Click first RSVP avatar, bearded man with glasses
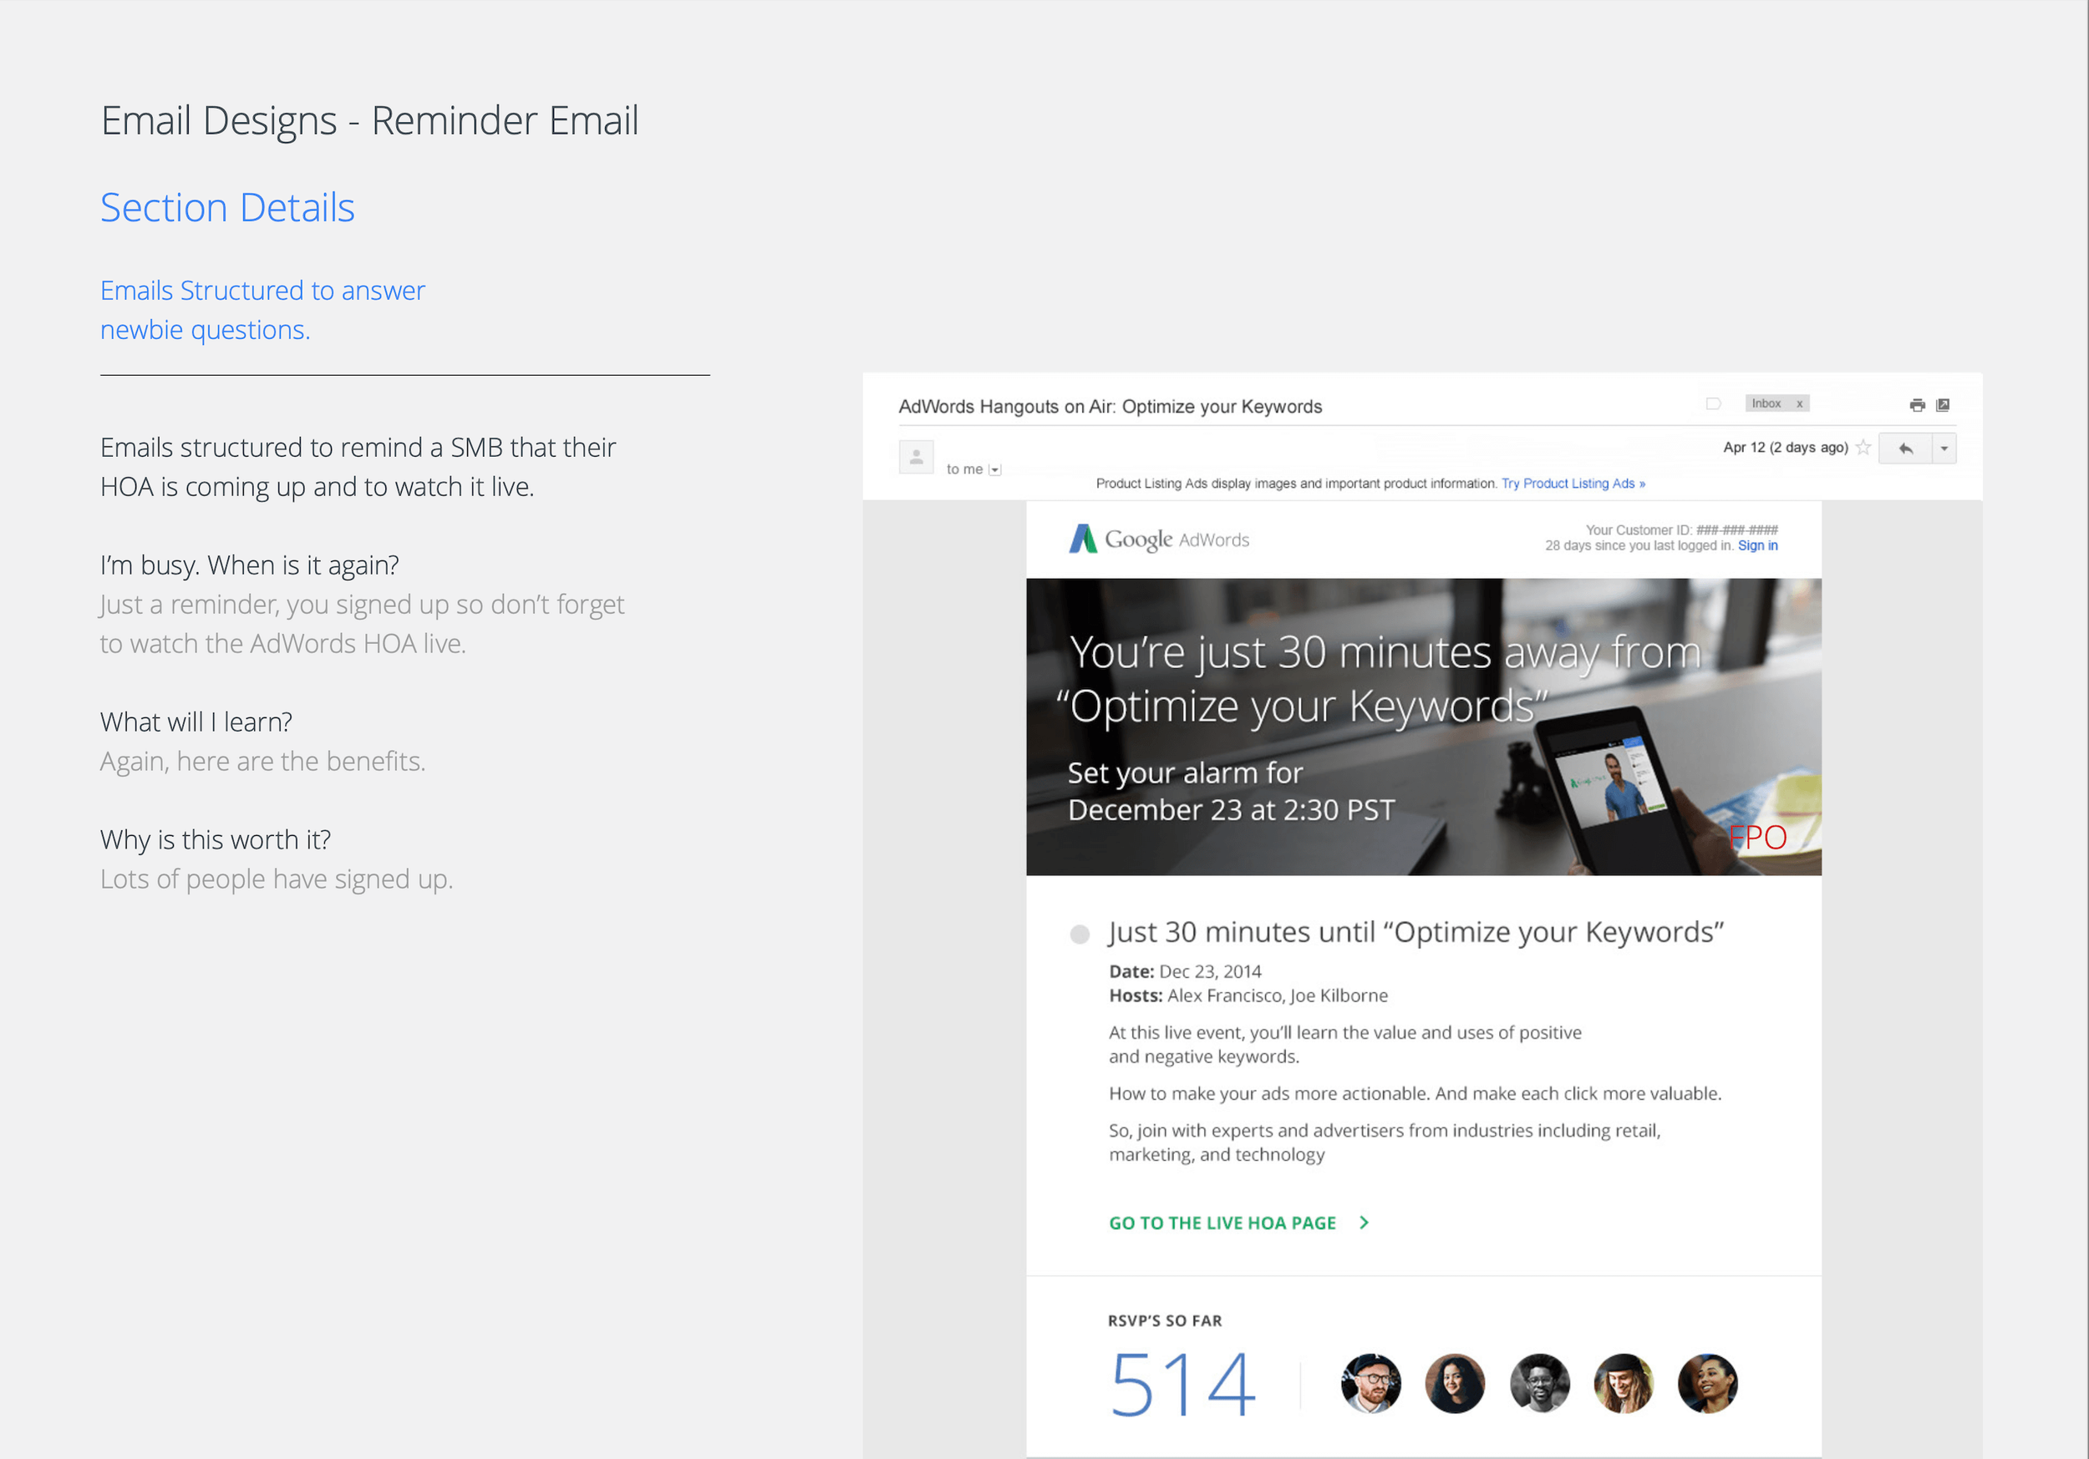 [x=1370, y=1384]
